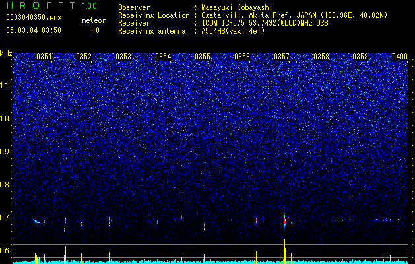Click the 0352 time marker
The width and height of the screenshot is (415, 264).
(84, 57)
